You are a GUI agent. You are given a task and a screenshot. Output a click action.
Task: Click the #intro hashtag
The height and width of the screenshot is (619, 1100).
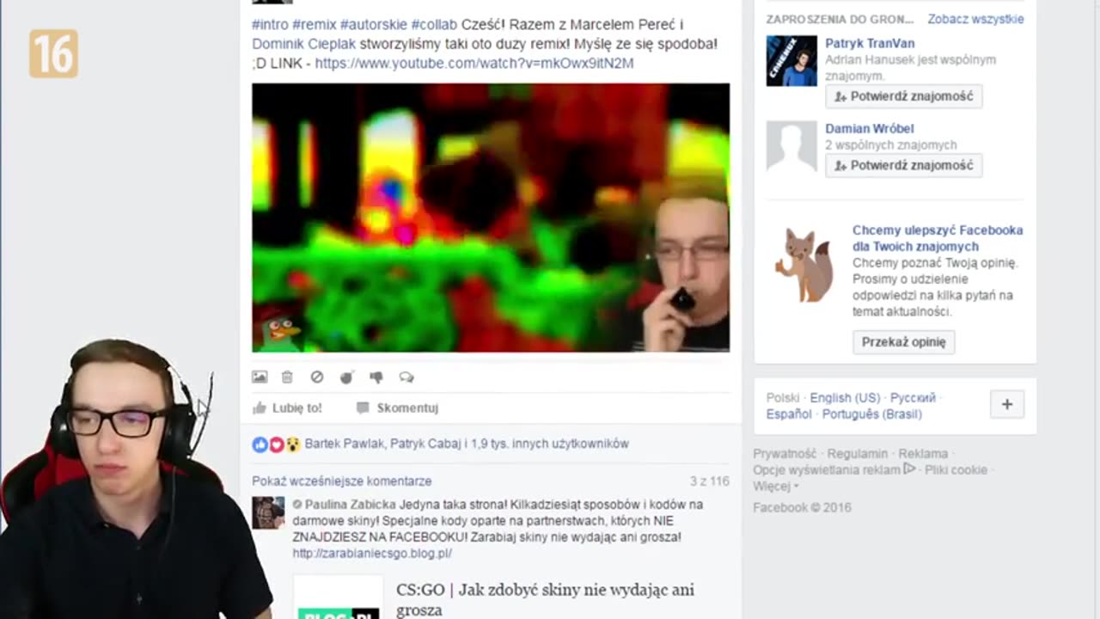click(270, 24)
